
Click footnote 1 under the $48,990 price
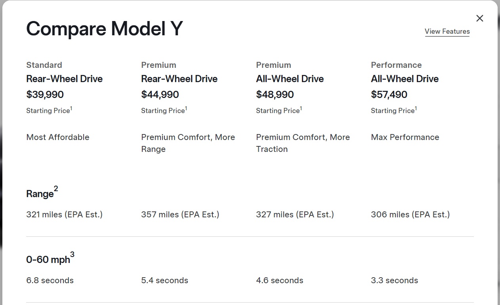tap(301, 108)
